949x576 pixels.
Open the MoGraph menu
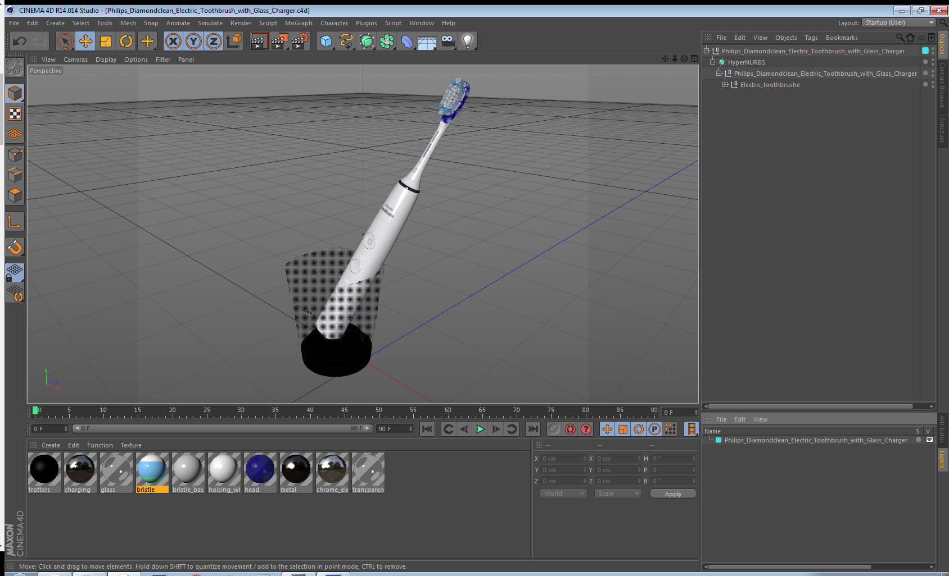(299, 23)
